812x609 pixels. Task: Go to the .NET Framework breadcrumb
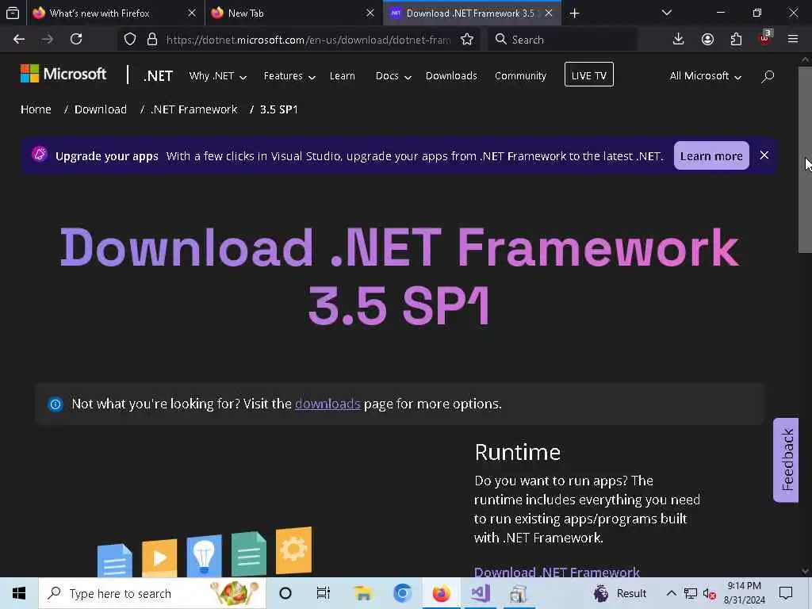pos(193,109)
